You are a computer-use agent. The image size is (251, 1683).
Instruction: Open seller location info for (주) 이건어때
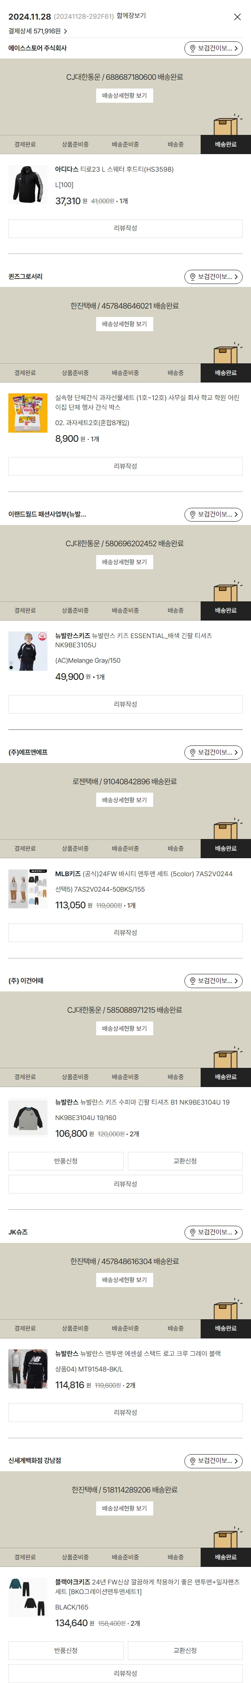point(213,981)
